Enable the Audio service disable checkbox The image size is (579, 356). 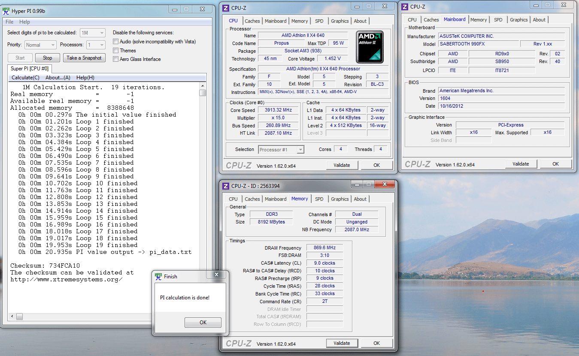click(116, 42)
